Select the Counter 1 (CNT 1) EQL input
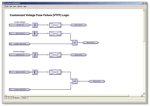This screenshot has height=106, width=150. click(20, 44)
